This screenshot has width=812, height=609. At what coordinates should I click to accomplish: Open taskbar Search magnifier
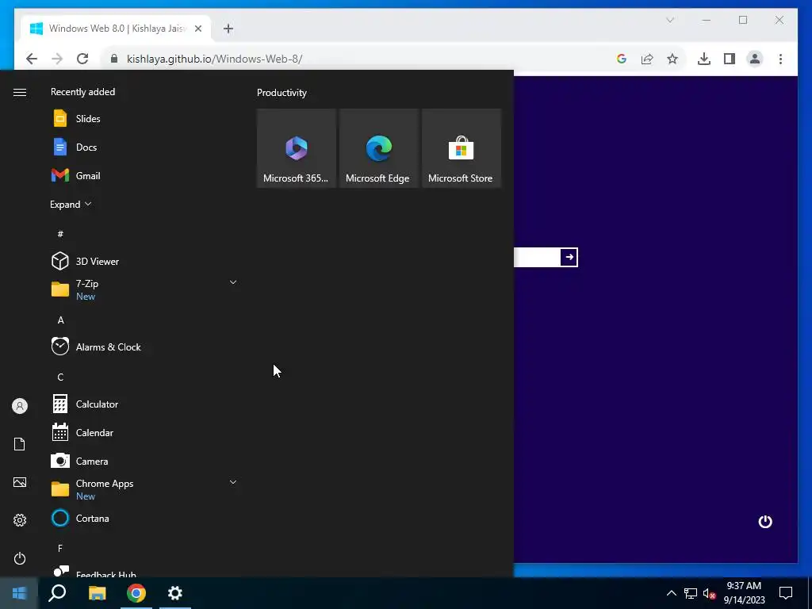pyautogui.click(x=57, y=593)
